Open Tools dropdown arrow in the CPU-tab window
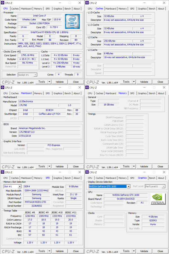The height and width of the screenshot is (254, 169). [x=49, y=82]
